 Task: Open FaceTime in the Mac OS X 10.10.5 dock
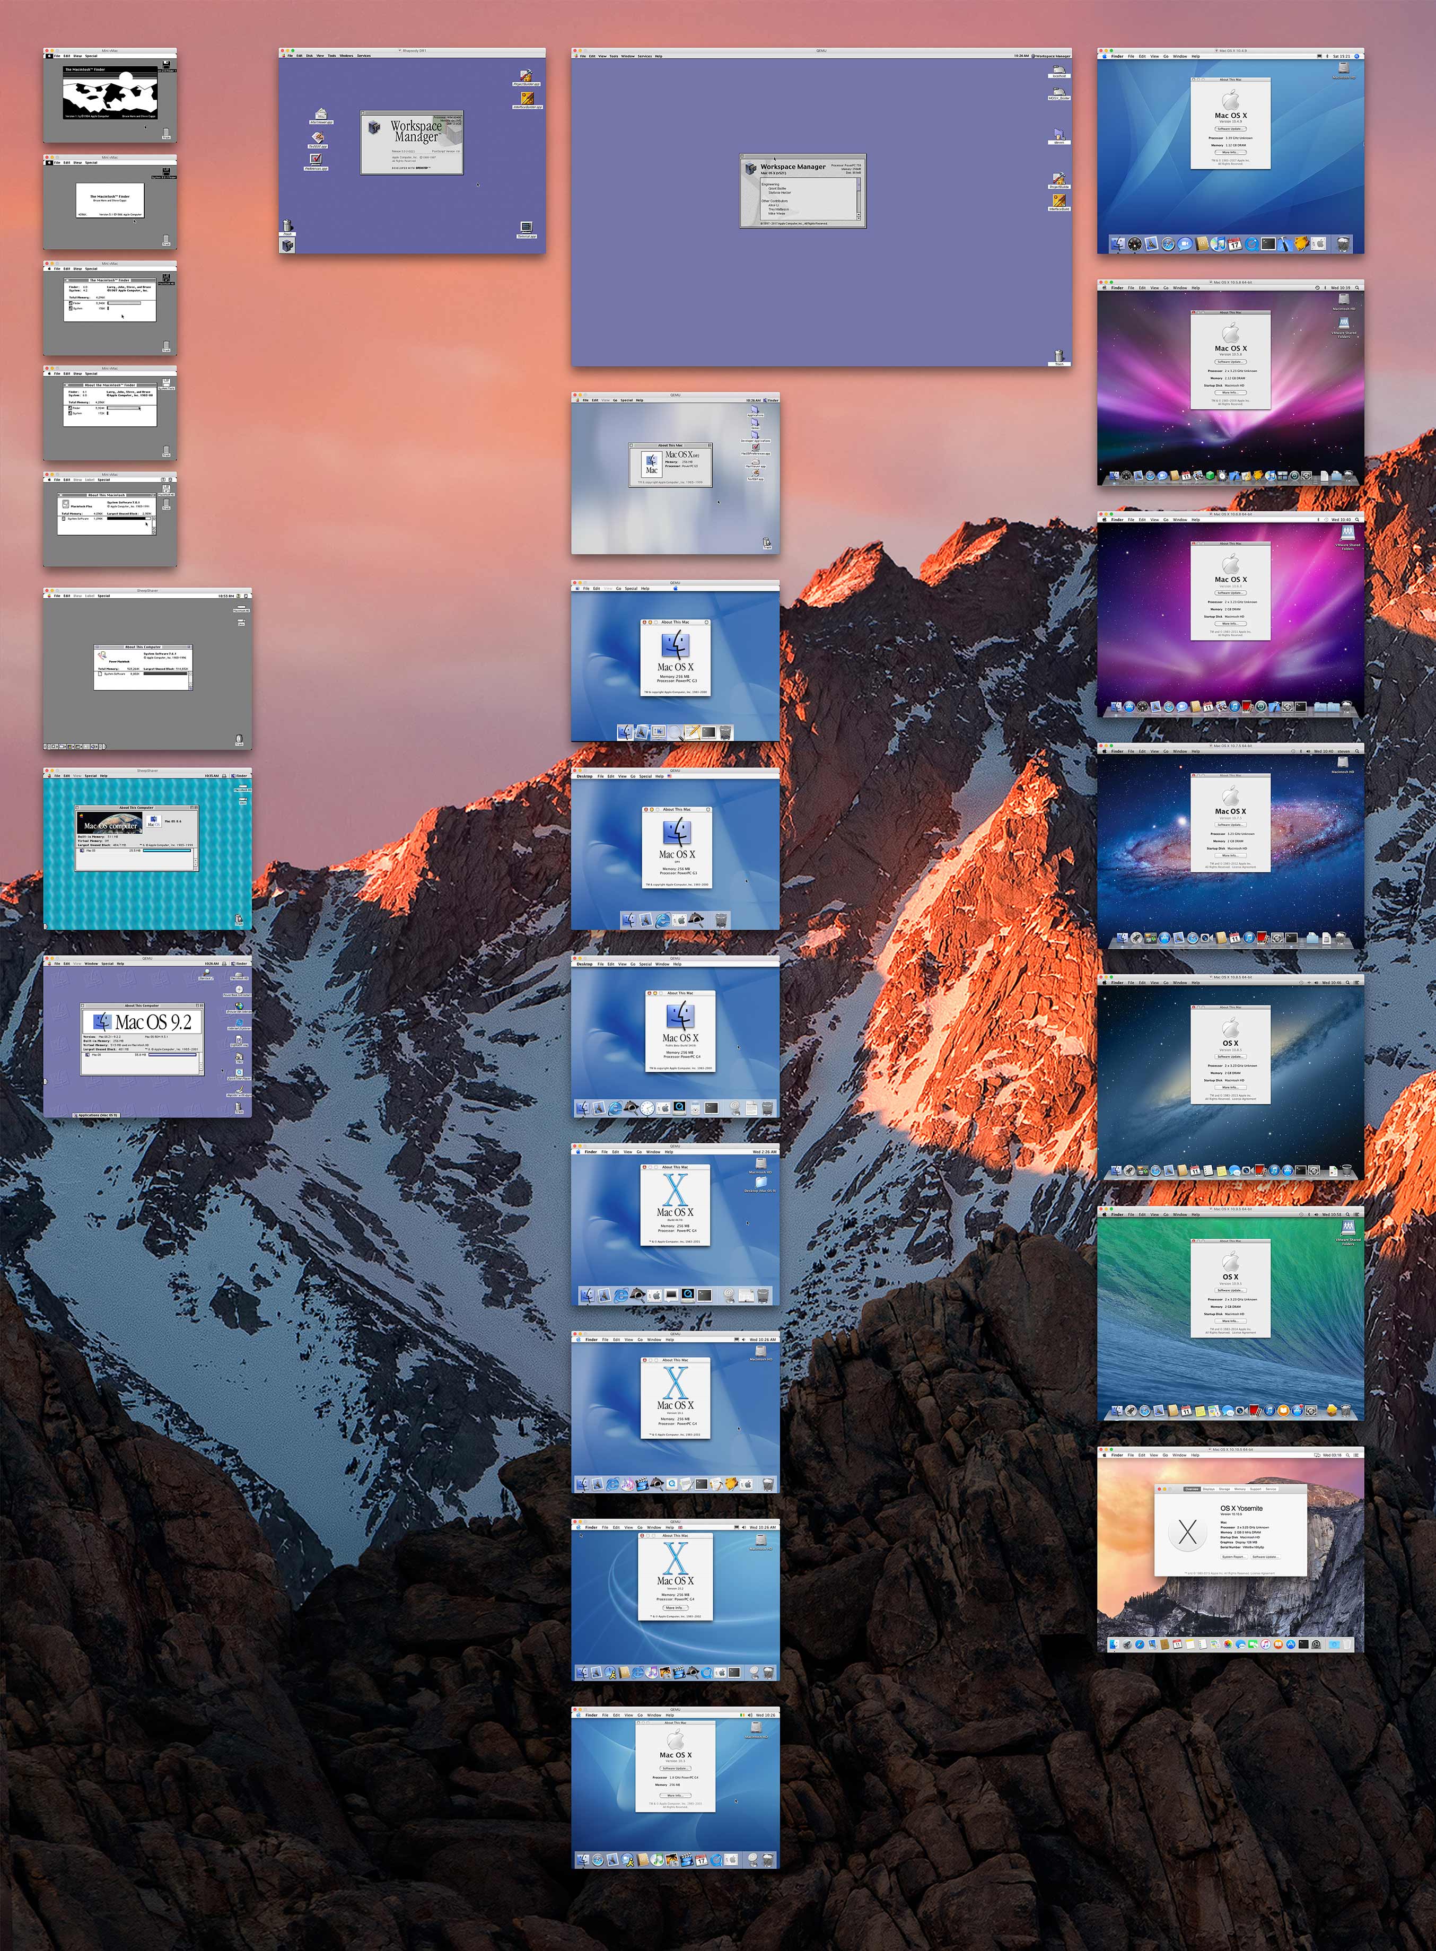(x=1254, y=1644)
